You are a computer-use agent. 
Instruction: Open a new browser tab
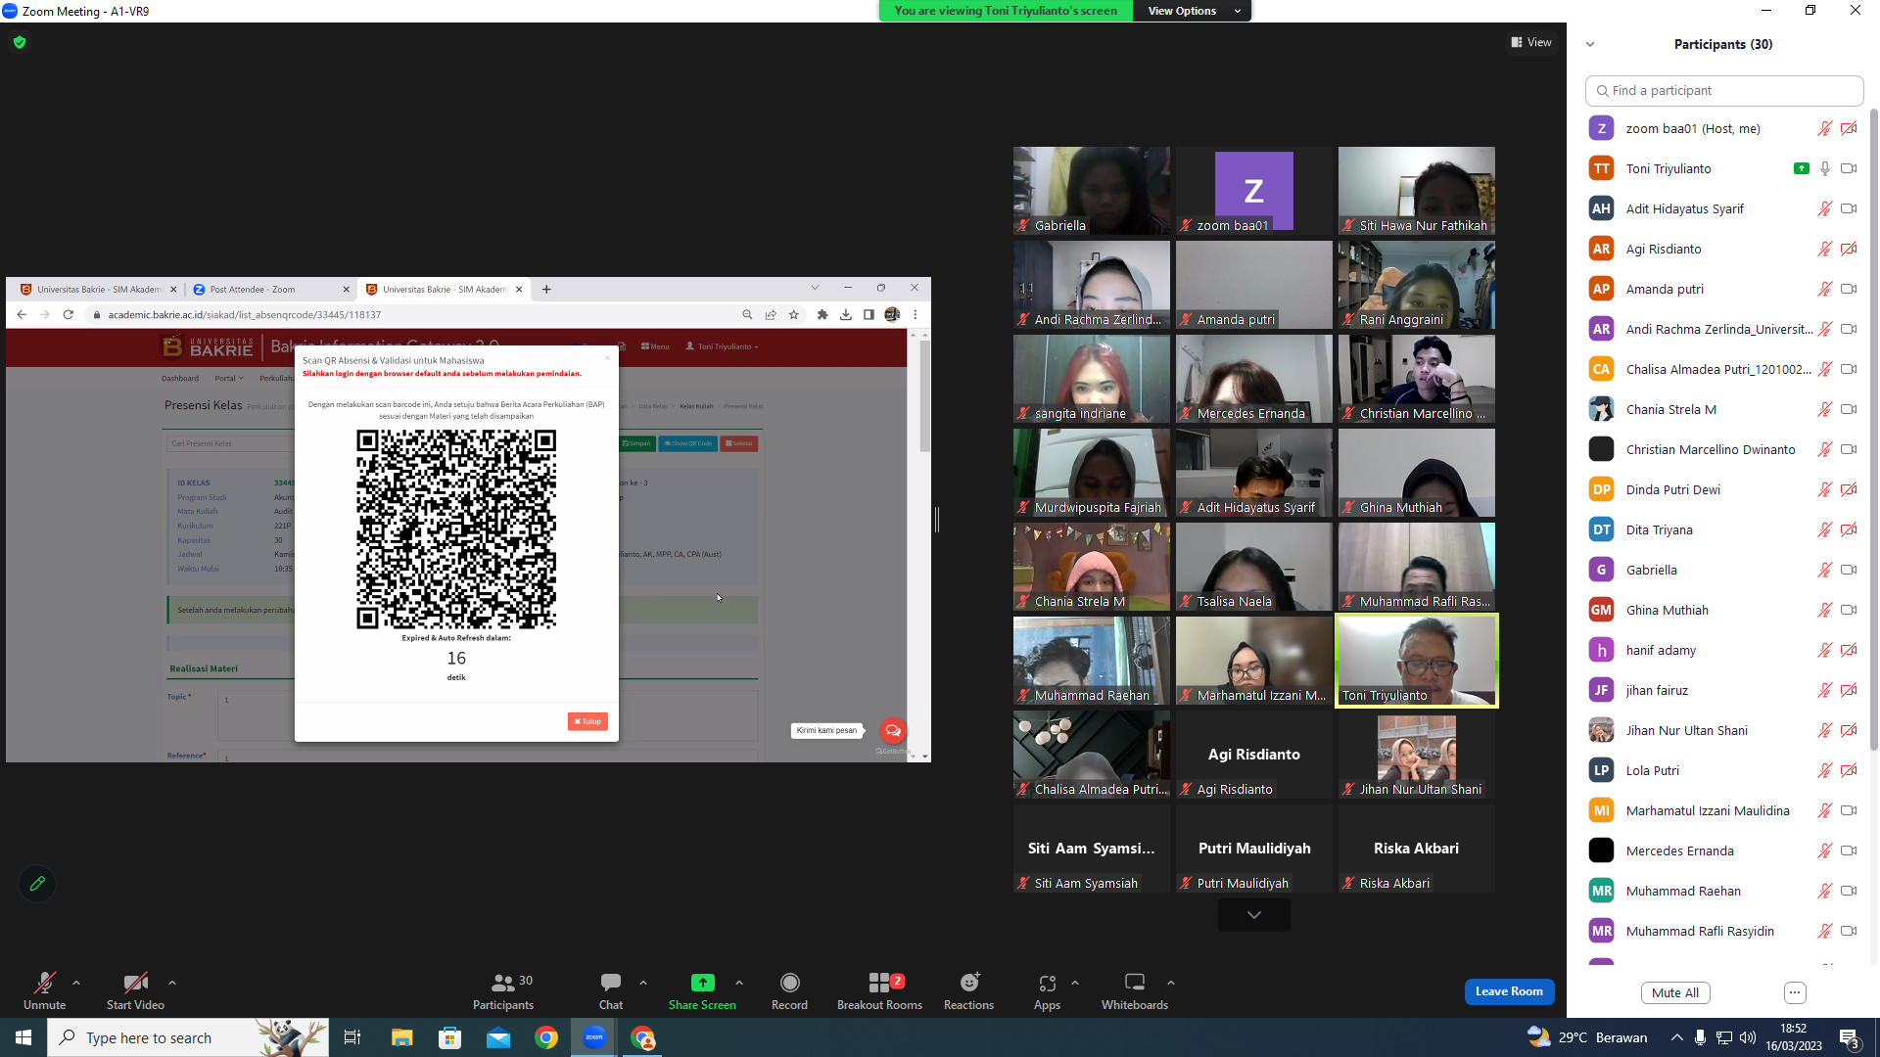tap(546, 290)
